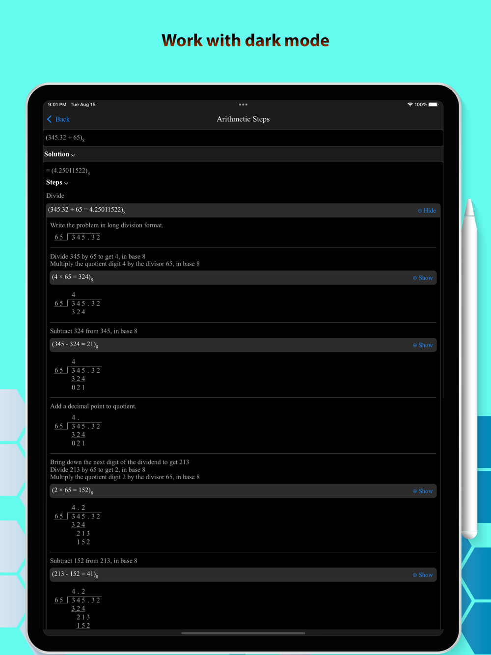
Task: Select the (345.32 ÷ 65) expression field
Action: pos(243,138)
